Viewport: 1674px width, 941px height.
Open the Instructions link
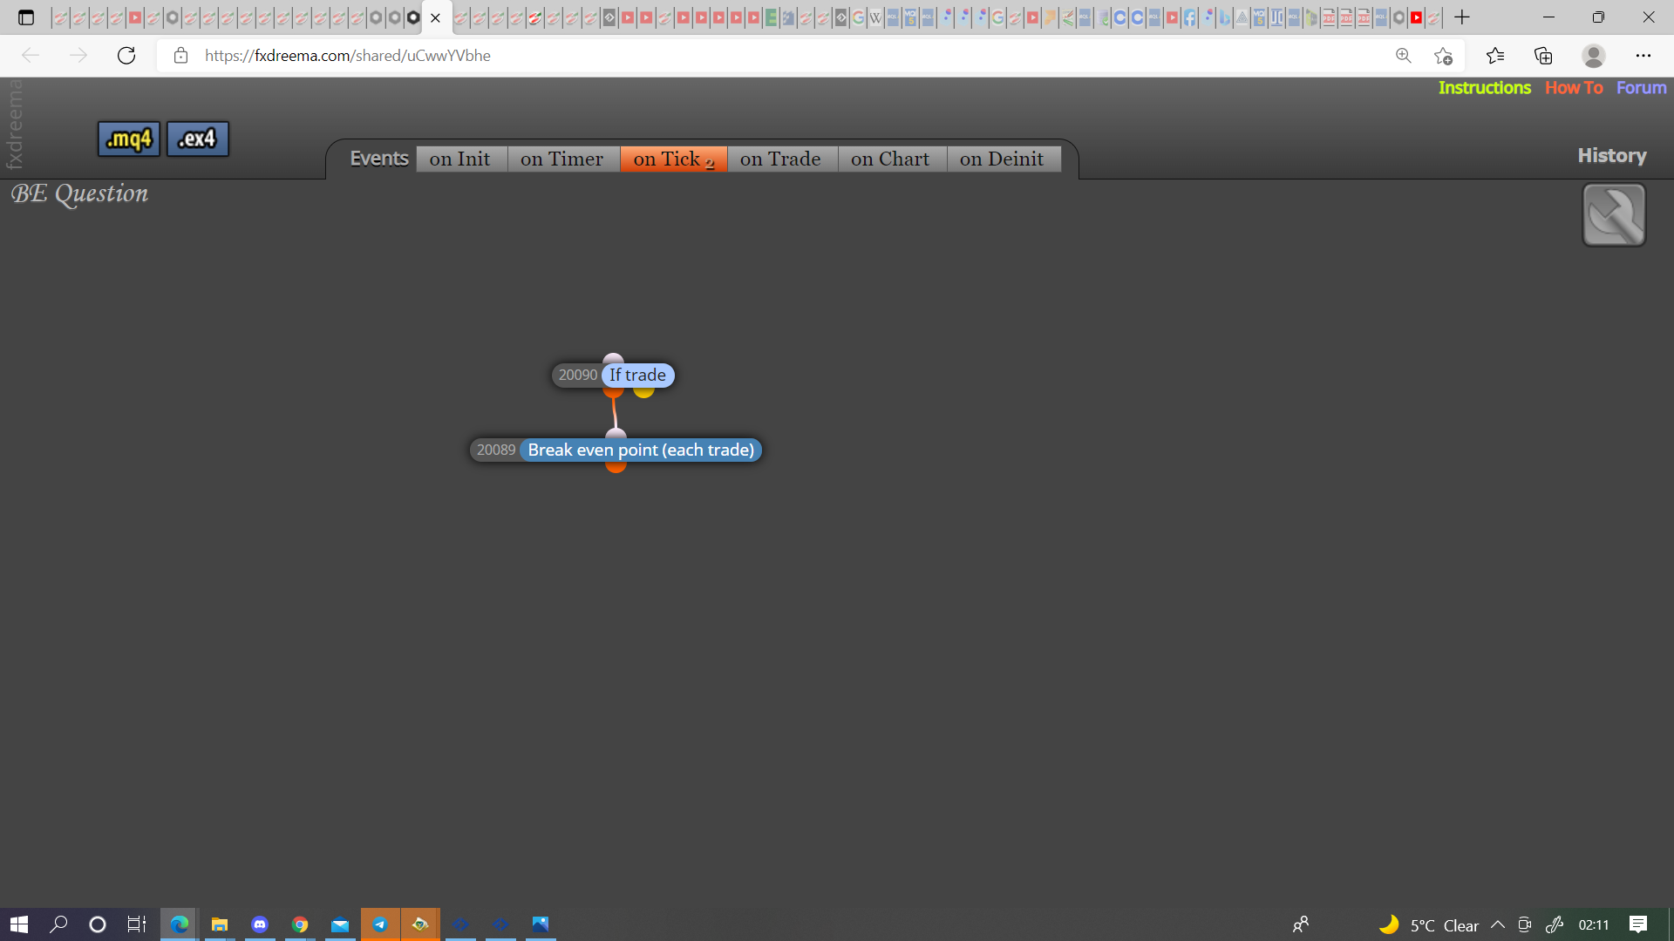pyautogui.click(x=1484, y=88)
